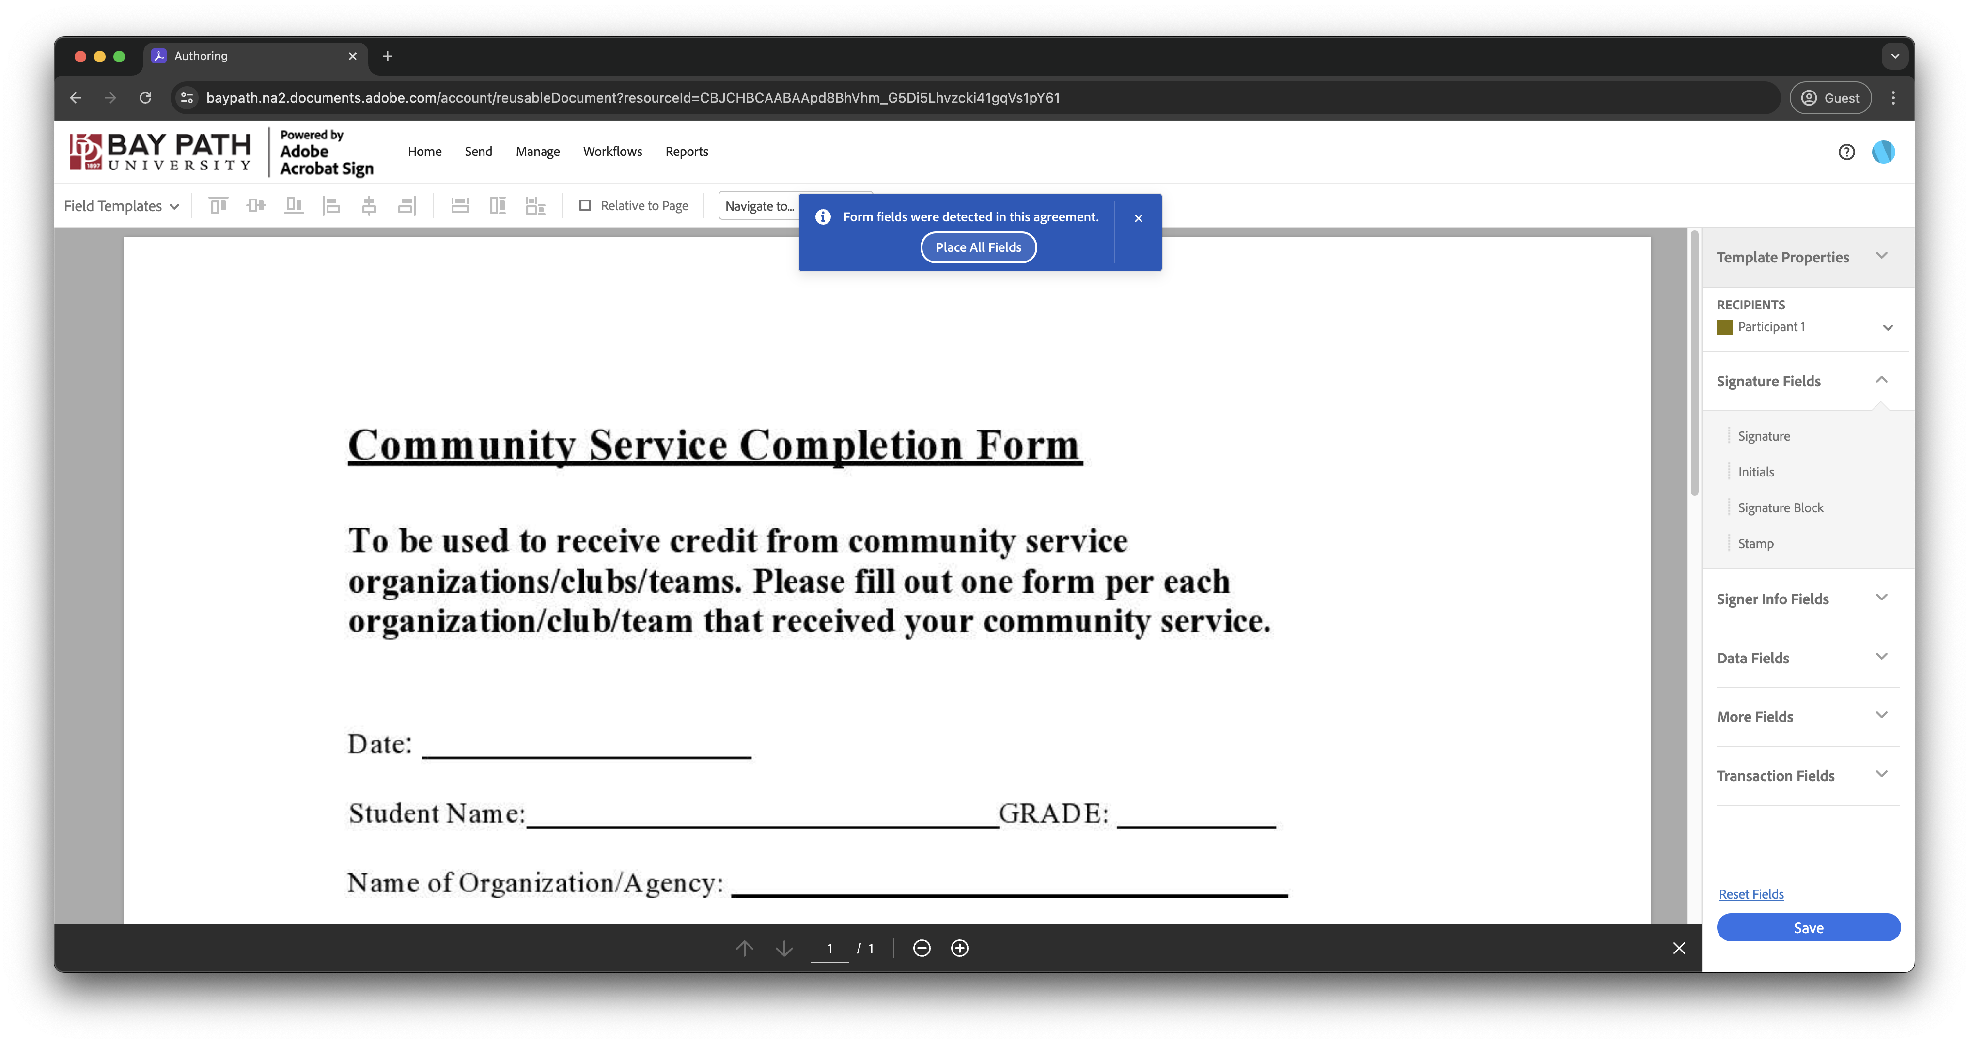Open the Workflows menu item
This screenshot has height=1044, width=1969.
(612, 151)
